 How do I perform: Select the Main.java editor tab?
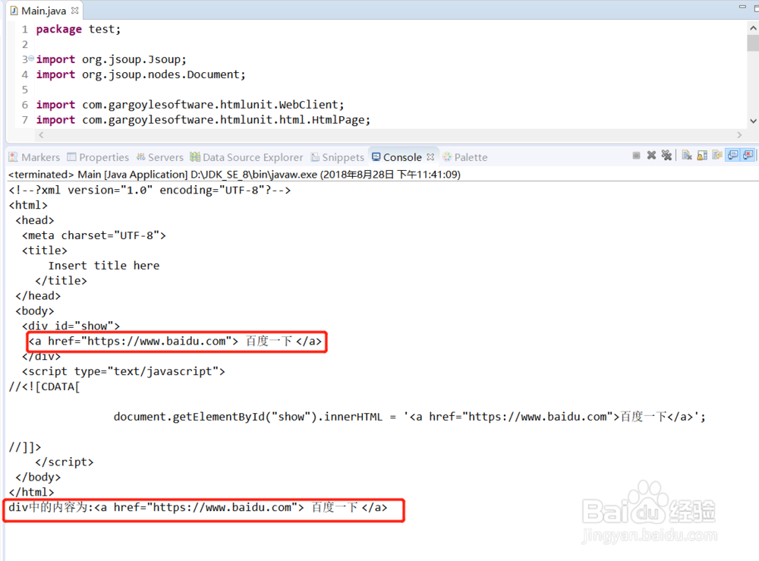point(43,11)
